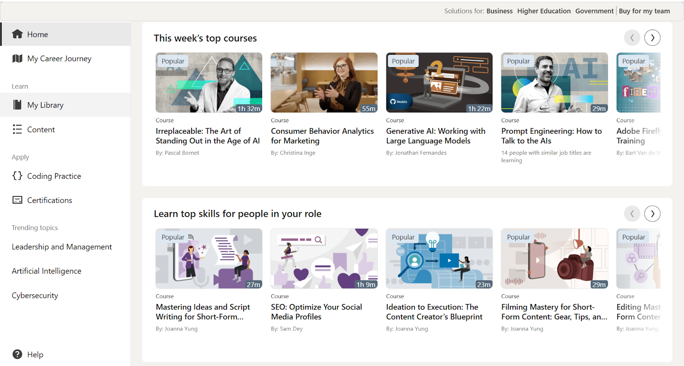Screen dimensions: 684x366
Task: Click title Irreplaceable: The Art of Standing Out
Action: [208, 136]
